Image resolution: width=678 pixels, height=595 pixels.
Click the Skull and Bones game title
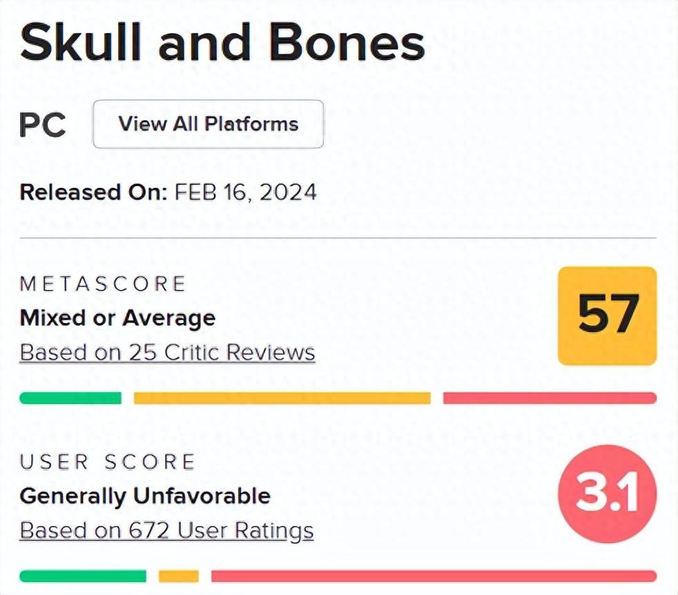point(222,43)
